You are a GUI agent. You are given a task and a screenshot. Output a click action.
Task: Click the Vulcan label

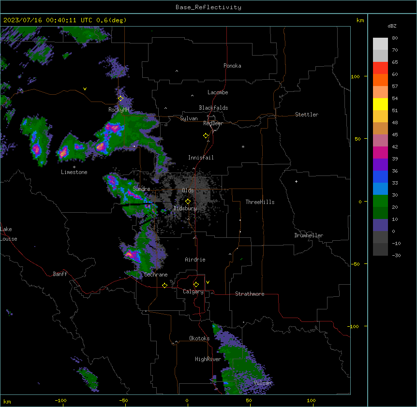coord(262,383)
